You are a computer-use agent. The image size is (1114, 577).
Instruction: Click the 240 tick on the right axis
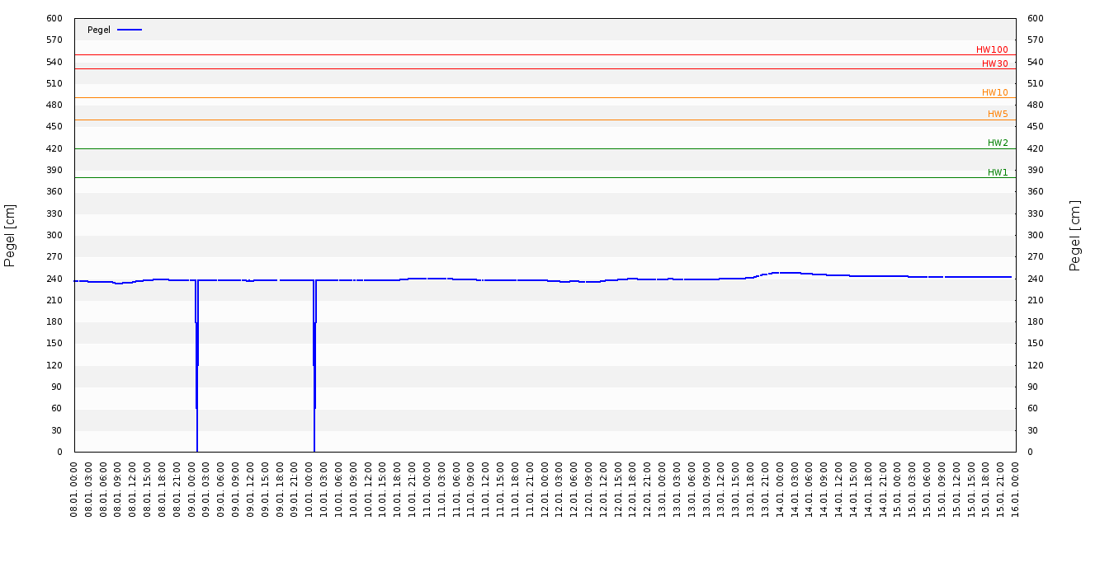pos(1036,279)
